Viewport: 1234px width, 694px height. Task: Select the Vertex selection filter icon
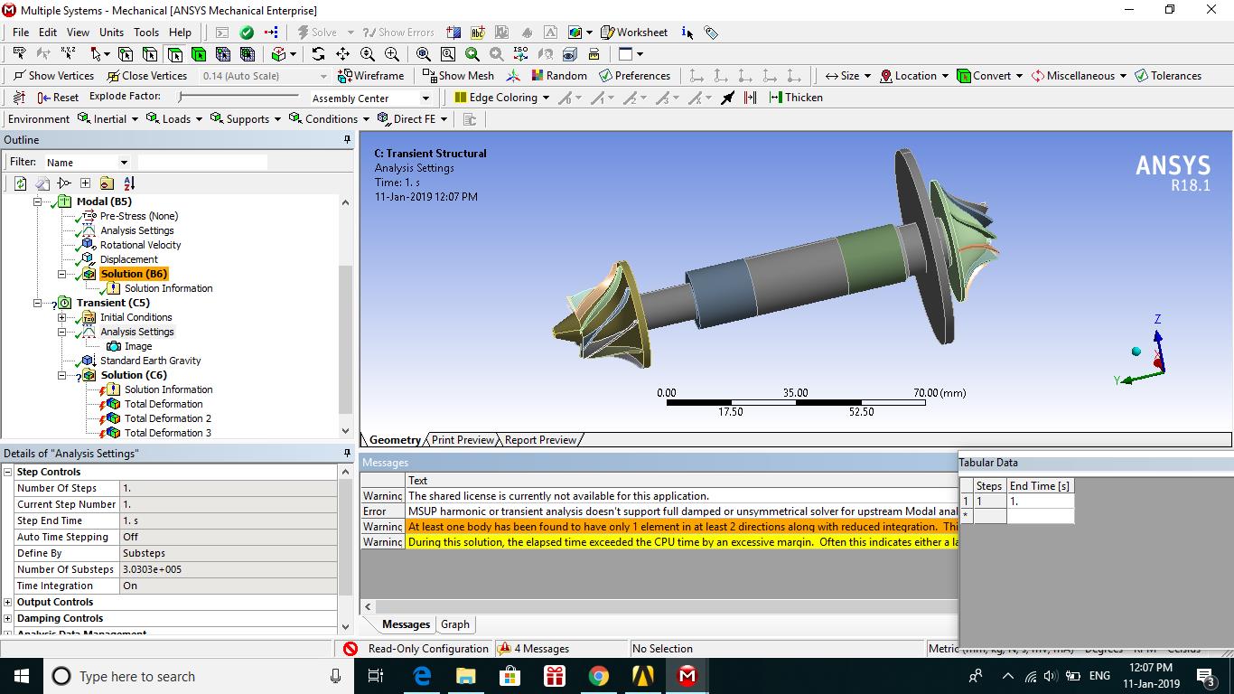click(x=126, y=54)
